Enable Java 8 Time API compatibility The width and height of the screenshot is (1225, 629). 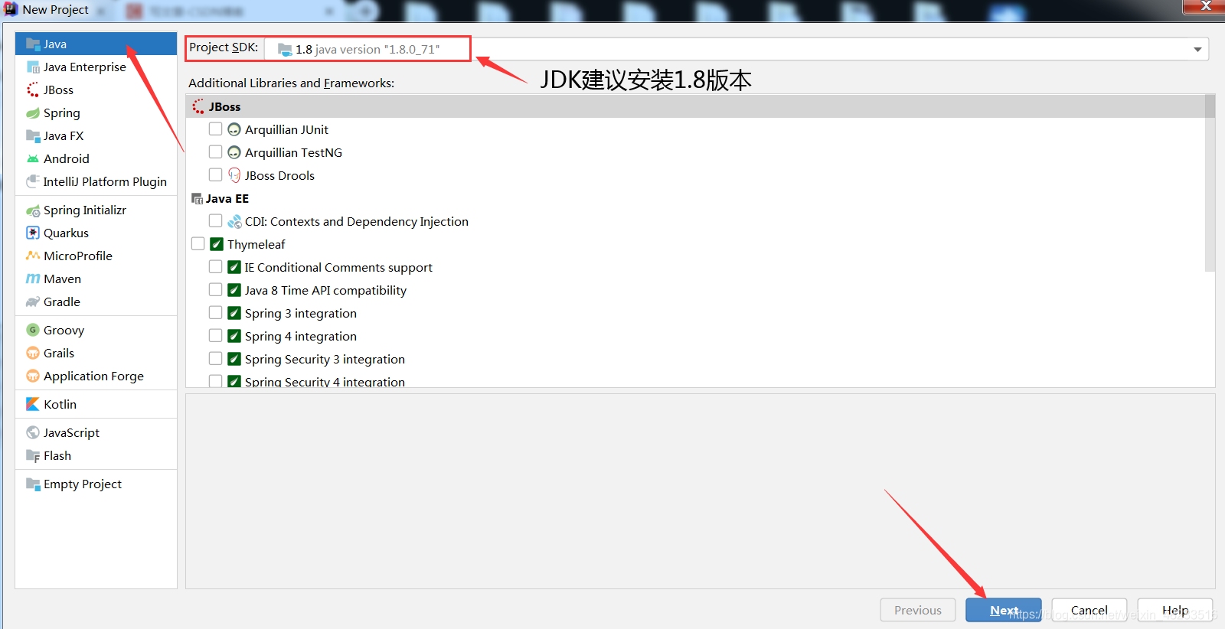(x=216, y=290)
